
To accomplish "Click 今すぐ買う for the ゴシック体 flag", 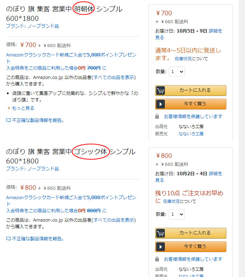I will pos(190,247).
